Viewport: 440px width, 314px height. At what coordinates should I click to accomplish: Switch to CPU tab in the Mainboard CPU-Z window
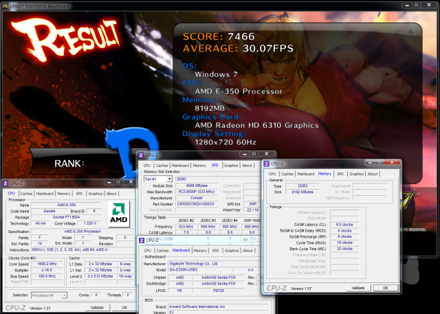(148, 251)
